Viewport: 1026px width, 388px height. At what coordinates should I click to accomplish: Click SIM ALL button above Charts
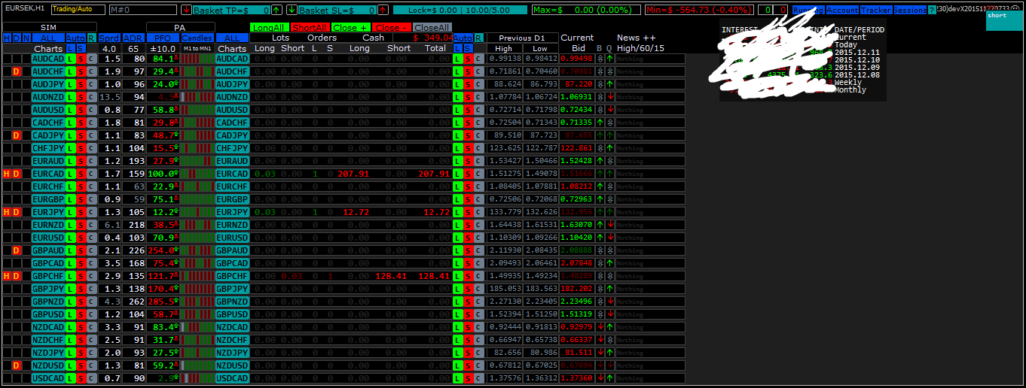click(48, 38)
